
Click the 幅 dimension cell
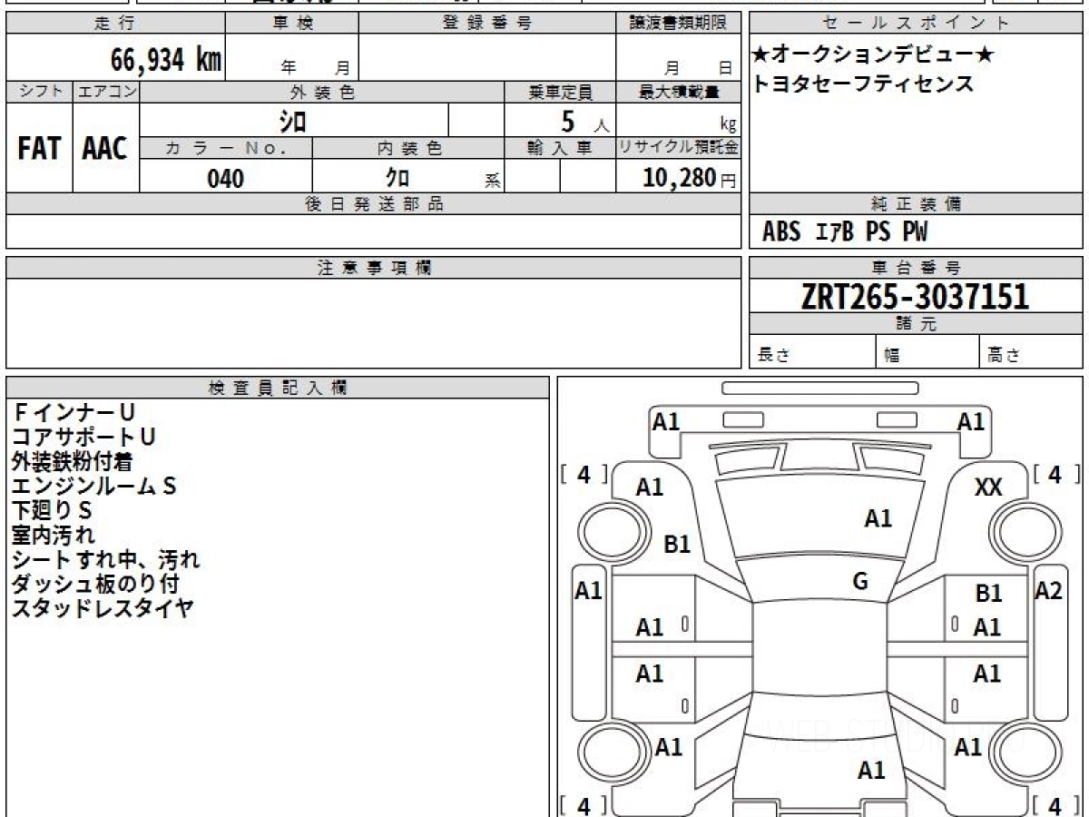click(928, 352)
